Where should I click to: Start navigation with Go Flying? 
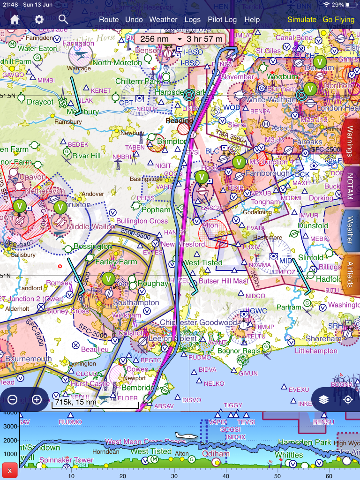(x=338, y=20)
